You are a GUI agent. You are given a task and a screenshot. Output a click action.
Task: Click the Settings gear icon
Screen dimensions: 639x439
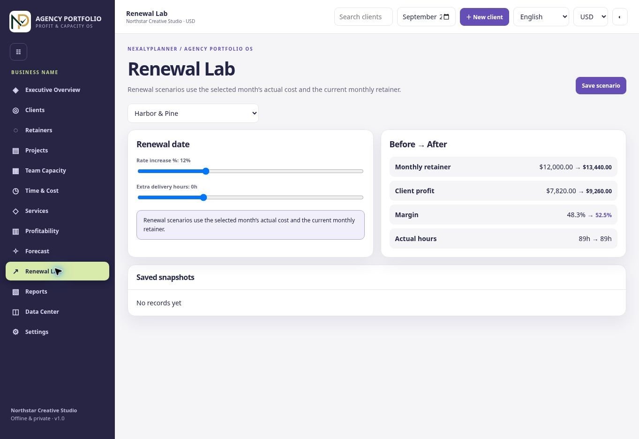click(15, 332)
